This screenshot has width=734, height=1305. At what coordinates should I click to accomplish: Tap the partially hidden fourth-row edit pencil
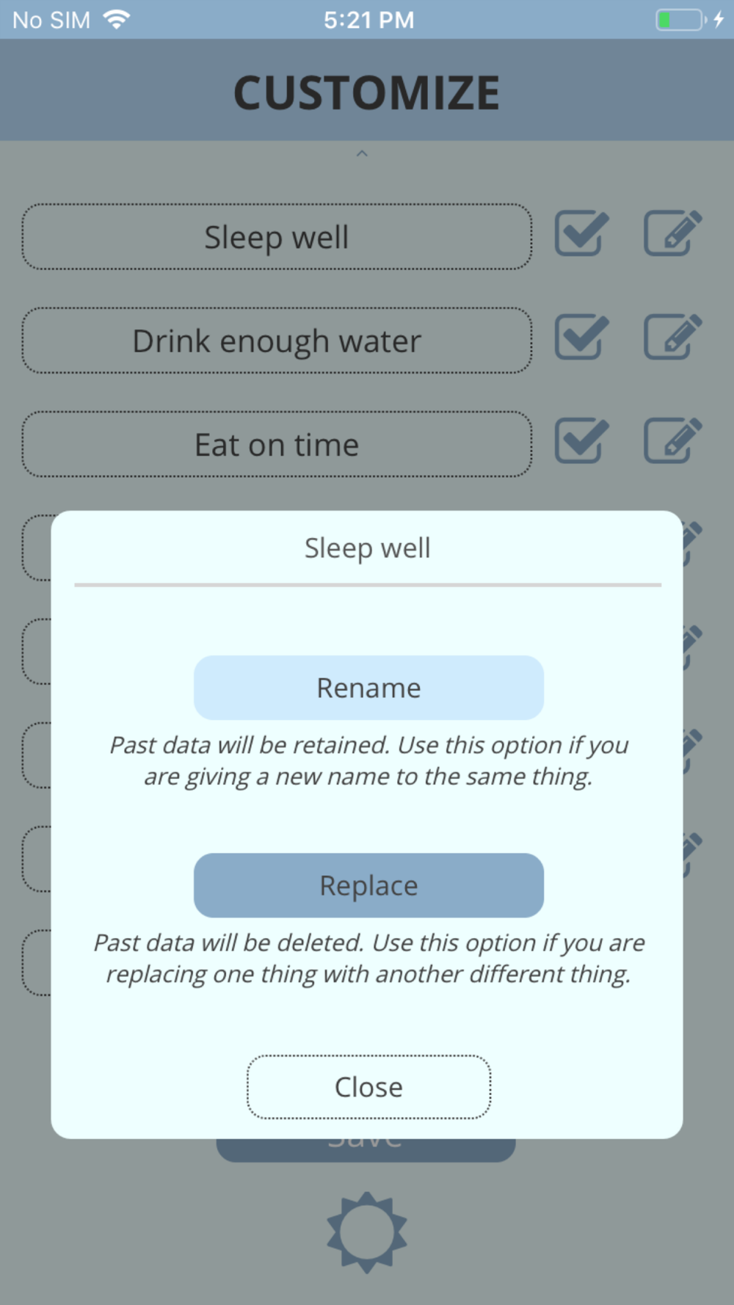[x=691, y=543]
